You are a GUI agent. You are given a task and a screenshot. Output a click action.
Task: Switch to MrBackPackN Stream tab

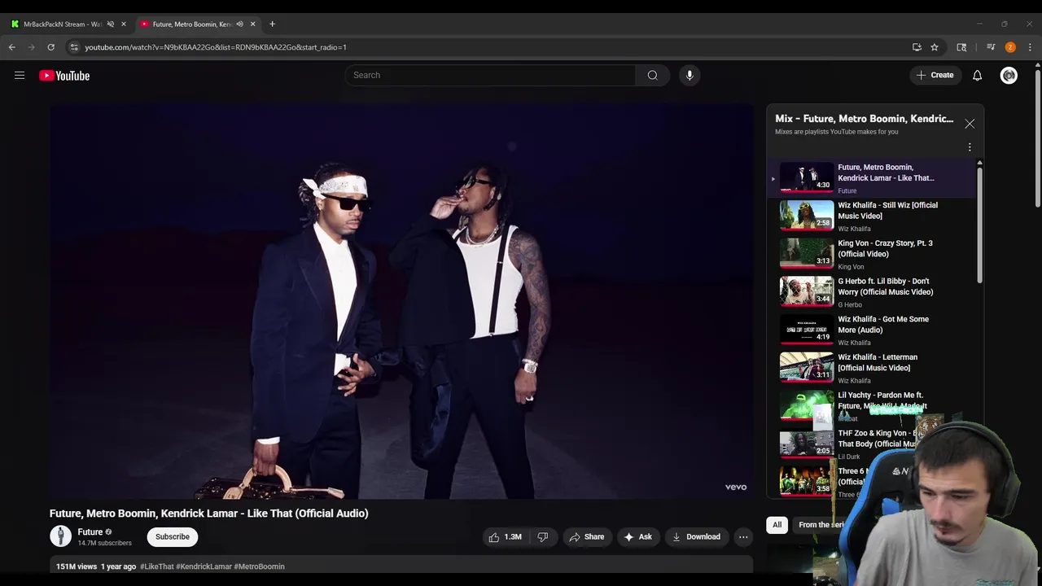(63, 24)
